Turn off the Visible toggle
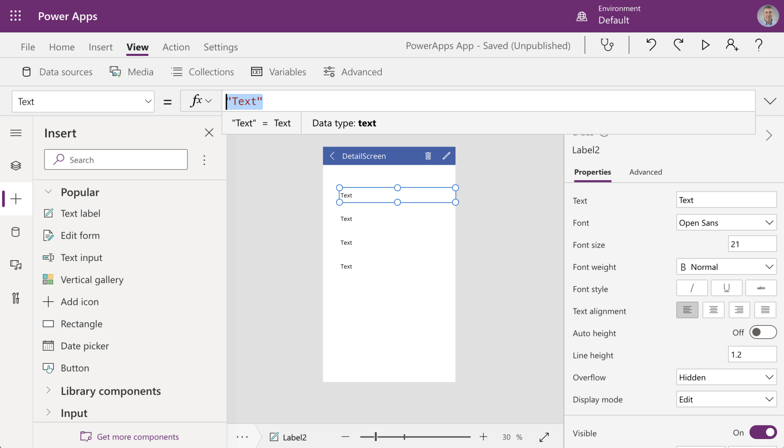This screenshot has height=448, width=784. 763,433
